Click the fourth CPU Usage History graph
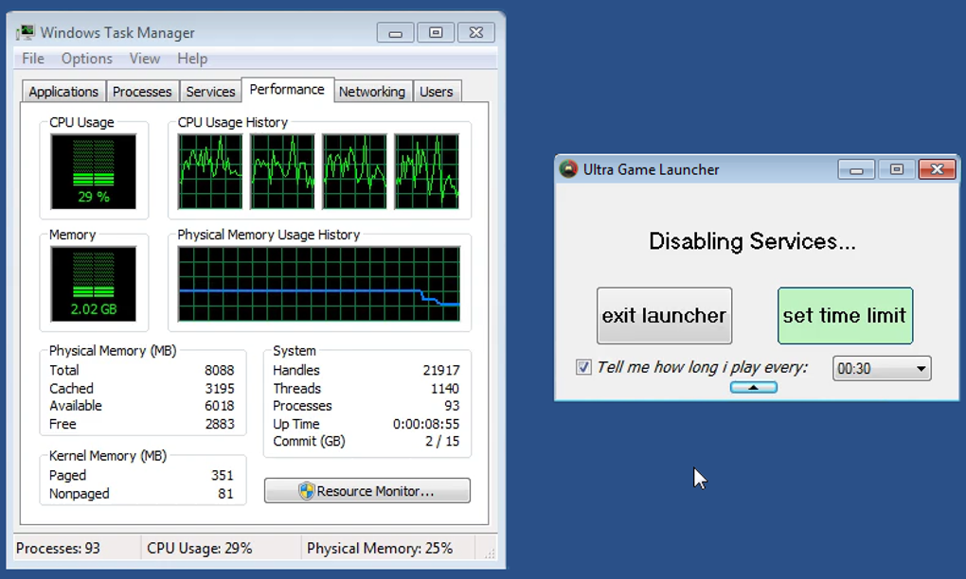This screenshot has width=966, height=579. [426, 171]
